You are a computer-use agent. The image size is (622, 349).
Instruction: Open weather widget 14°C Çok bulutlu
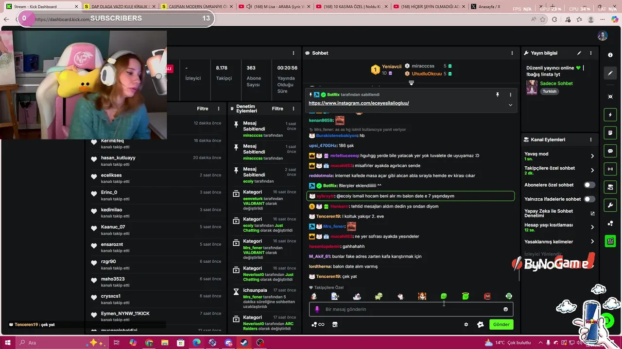point(508,343)
